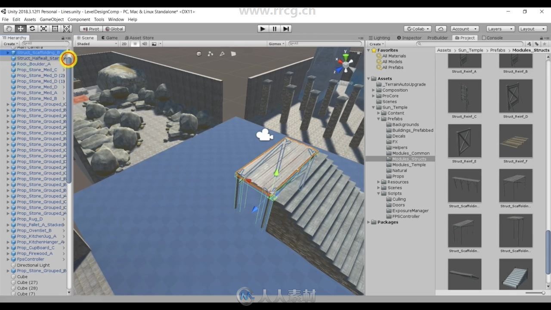Open the Shaded draw mode dropdown
Image resolution: width=551 pixels, height=310 pixels.
coord(97,44)
